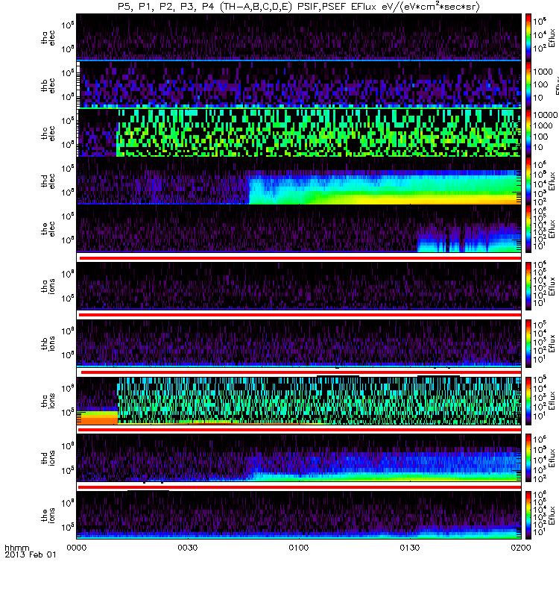Screen dimensions: 559x597
Task: Click the red bar above the ions panel
Action: [300, 487]
